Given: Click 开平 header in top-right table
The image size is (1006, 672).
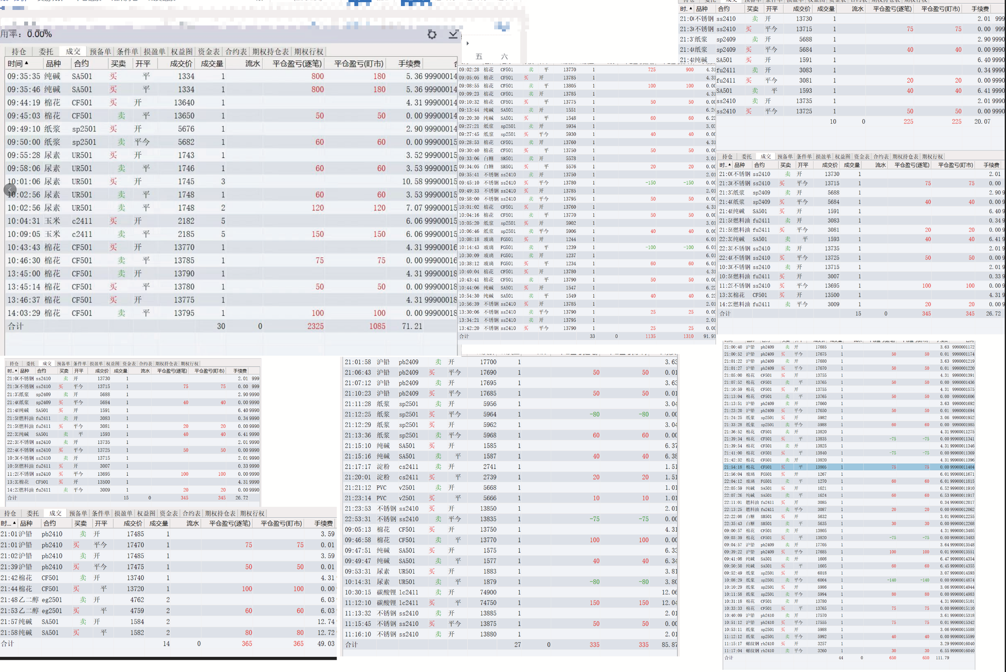Looking at the screenshot, I should [772, 9].
